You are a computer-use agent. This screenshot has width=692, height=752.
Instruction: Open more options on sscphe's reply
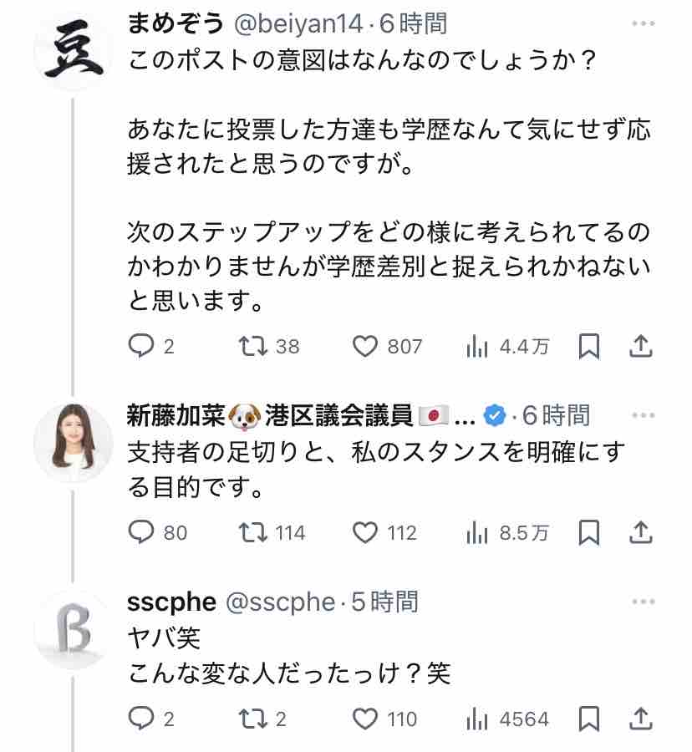(x=644, y=601)
